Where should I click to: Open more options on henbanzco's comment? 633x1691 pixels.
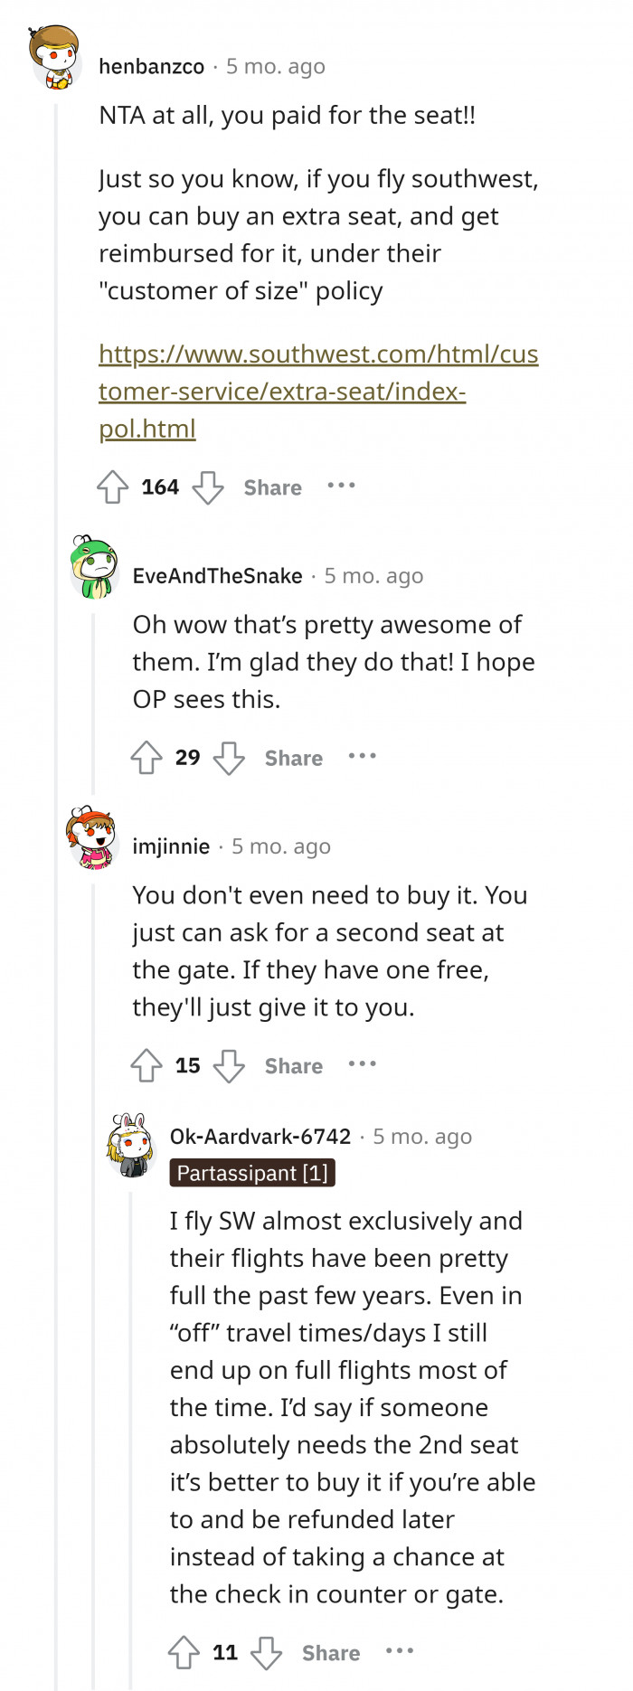pyautogui.click(x=341, y=486)
